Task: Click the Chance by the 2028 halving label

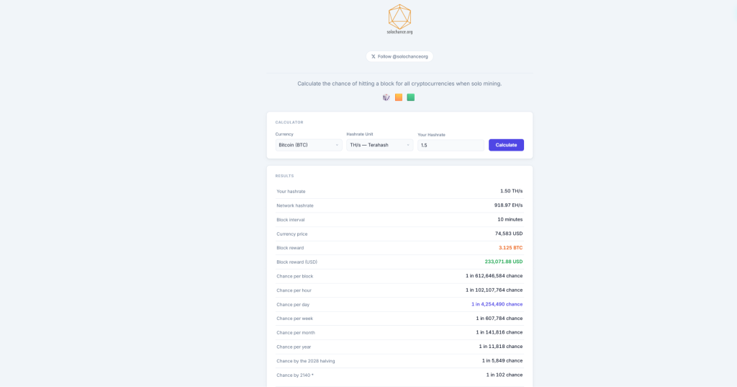Action: [x=306, y=361]
